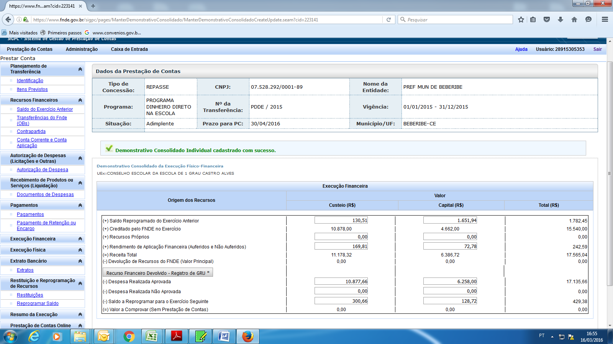This screenshot has width=613, height=344.
Task: Click the page vertical scrollbar
Action: (610, 172)
